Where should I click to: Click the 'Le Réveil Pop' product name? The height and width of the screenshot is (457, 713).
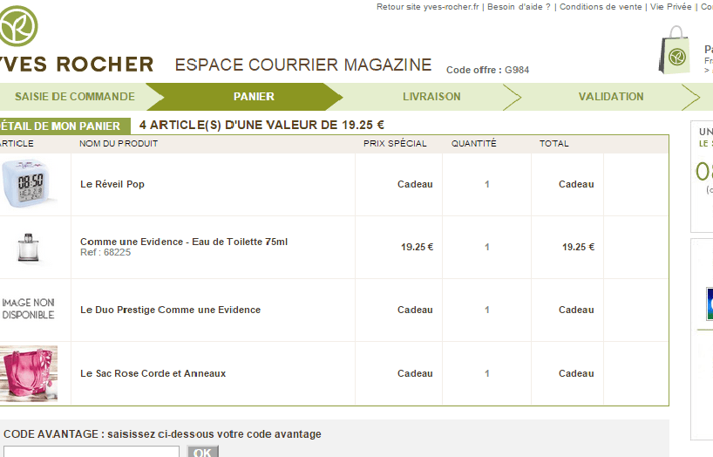point(112,185)
